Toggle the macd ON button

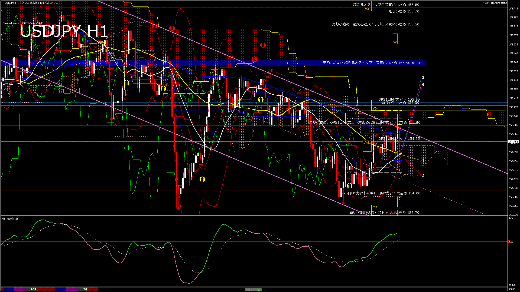tap(253, 290)
